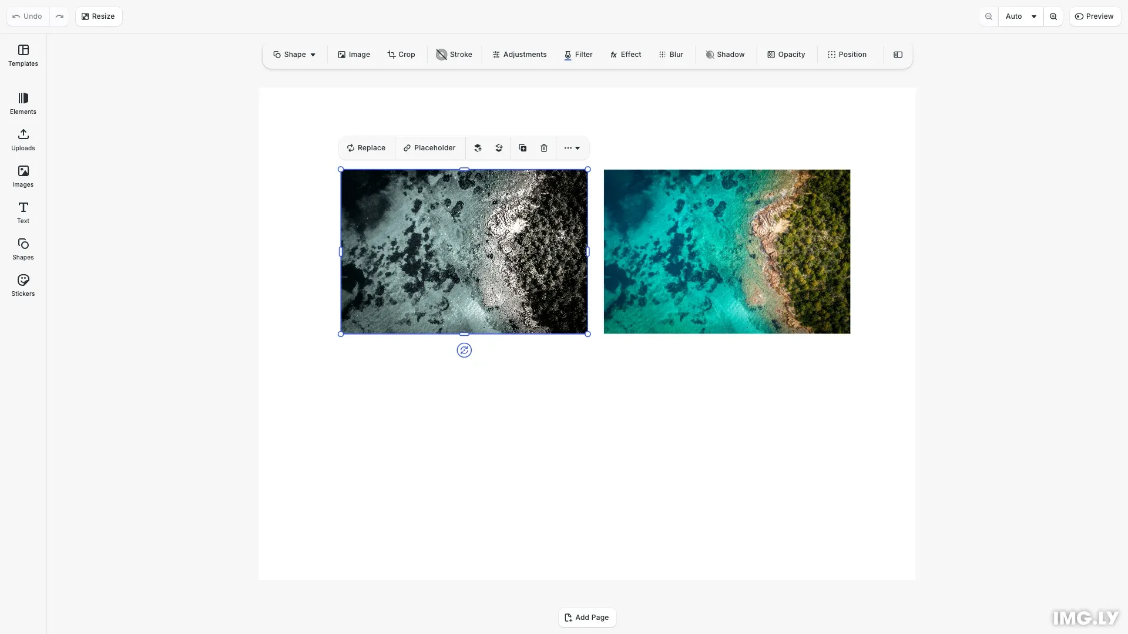Screen dimensions: 1128x634
Task: Click the Add Page button
Action: coord(587,617)
